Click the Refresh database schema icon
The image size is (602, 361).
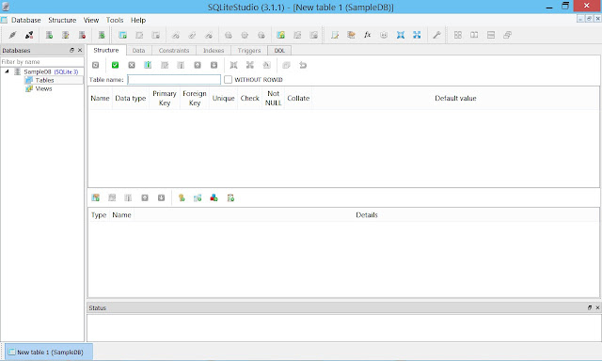click(x=102, y=35)
